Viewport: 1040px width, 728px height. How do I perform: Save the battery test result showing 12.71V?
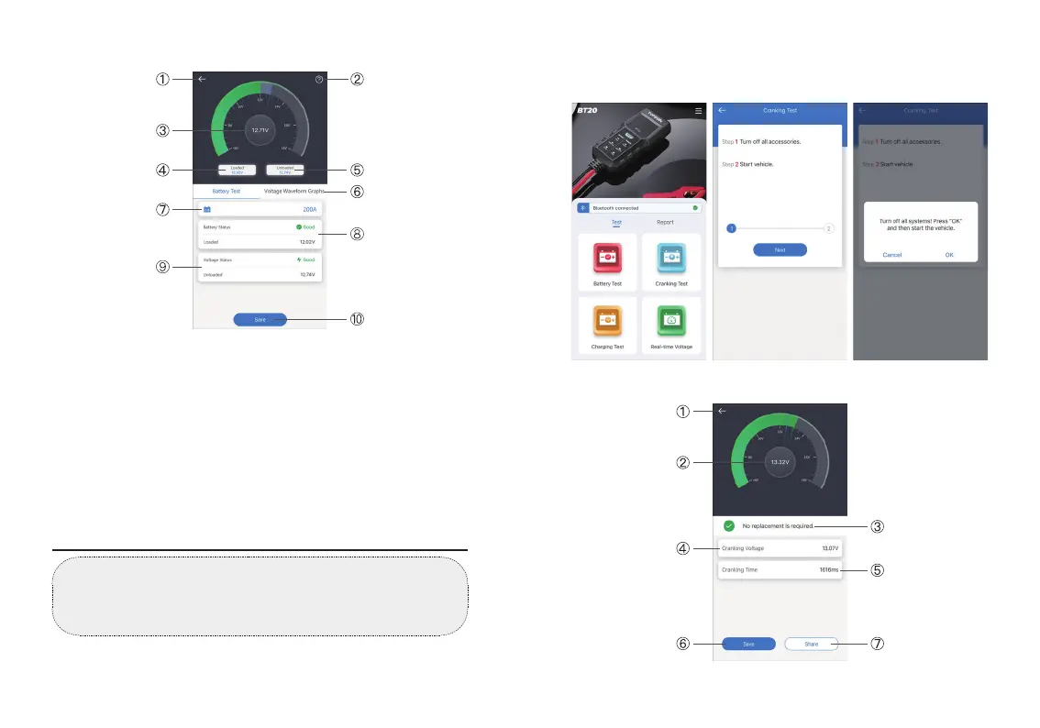(260, 320)
